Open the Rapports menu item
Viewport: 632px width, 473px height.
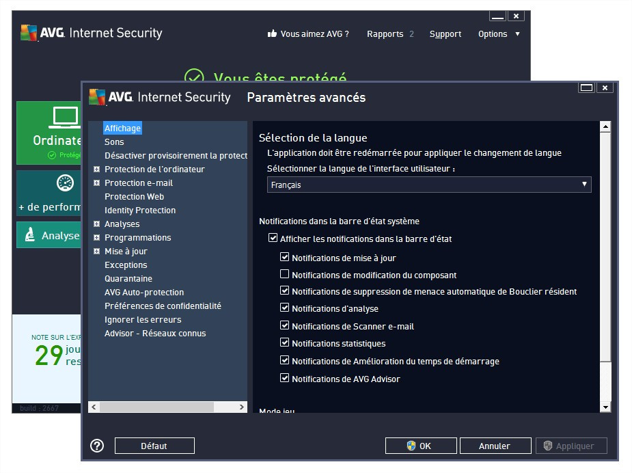click(x=385, y=34)
